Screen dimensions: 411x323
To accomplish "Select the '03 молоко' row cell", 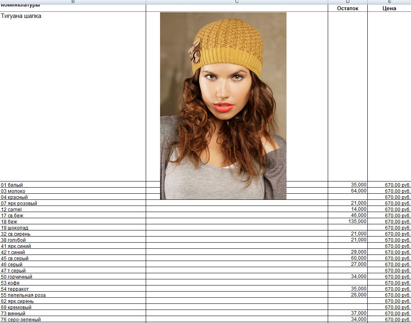I will (73, 191).
